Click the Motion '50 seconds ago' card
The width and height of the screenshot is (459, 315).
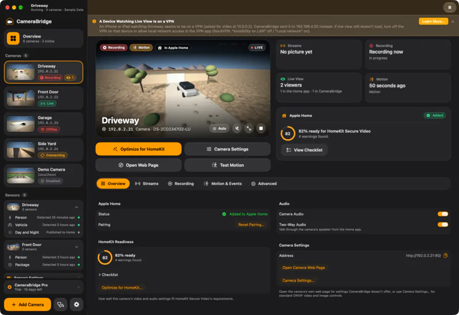408,88
